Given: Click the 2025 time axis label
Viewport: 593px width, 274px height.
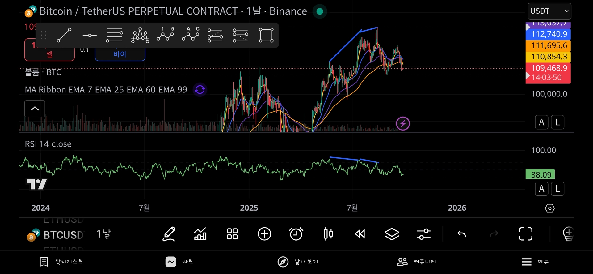Looking at the screenshot, I should (249, 208).
